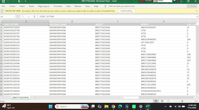Click 'Tell me what you want to do' box
Viewport: 199px width, 110px height.
(x=121, y=6)
